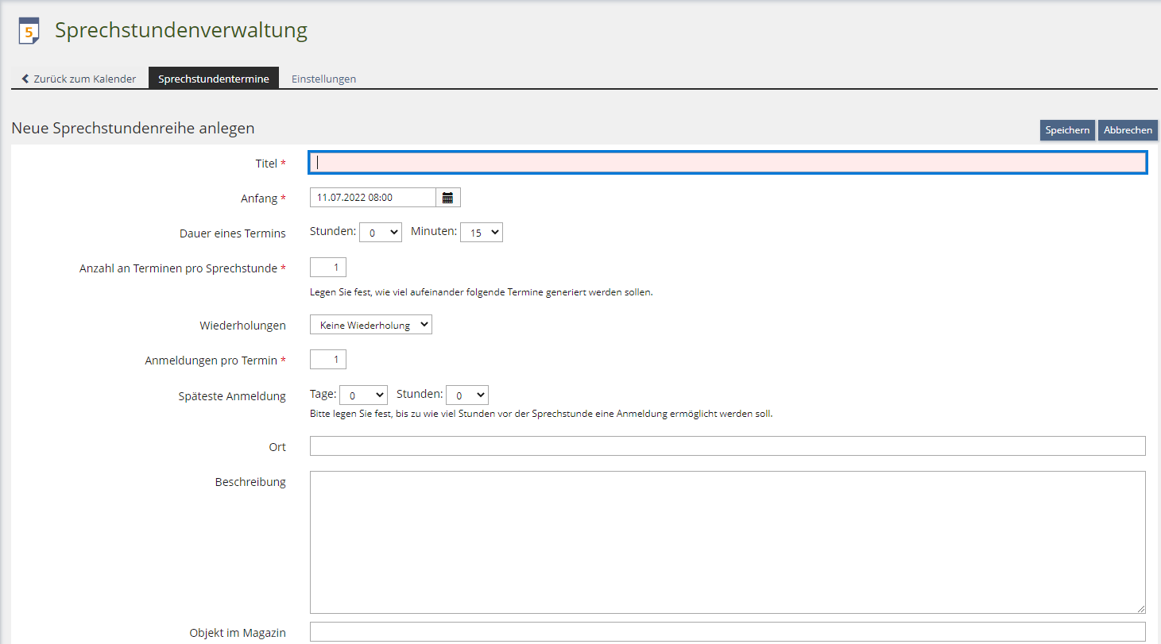
Task: Open the Stunden duration dropdown
Action: coord(381,233)
